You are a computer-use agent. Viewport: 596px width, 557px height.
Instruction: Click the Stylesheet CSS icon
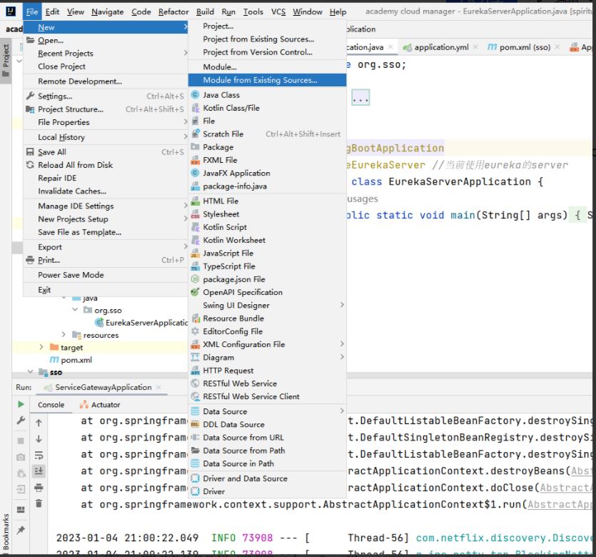(x=195, y=214)
